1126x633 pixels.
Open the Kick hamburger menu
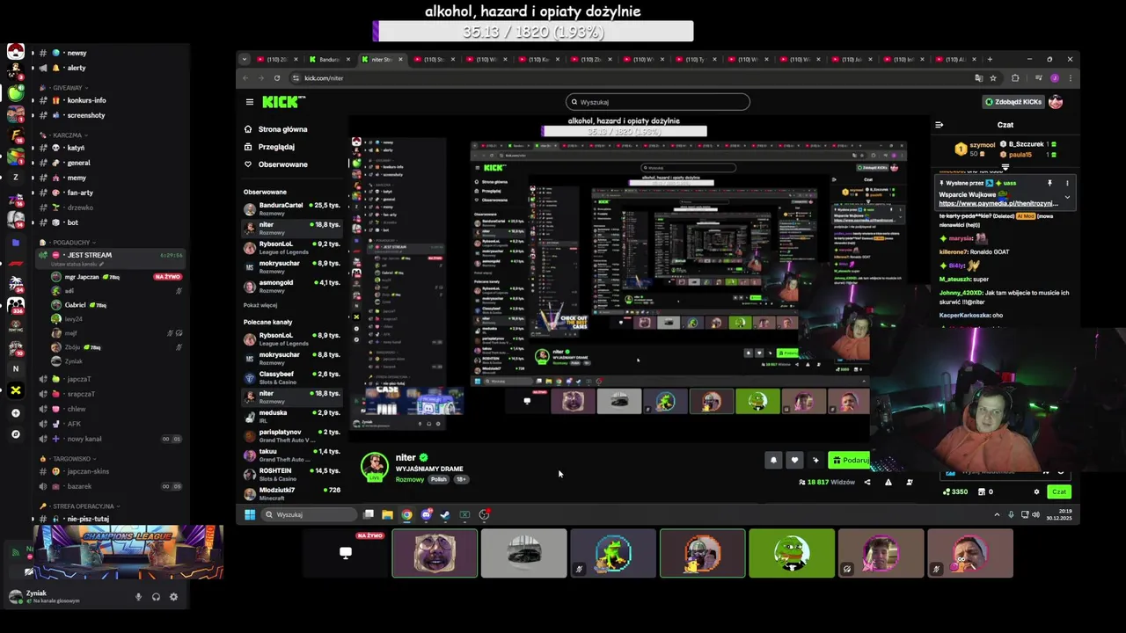(250, 102)
